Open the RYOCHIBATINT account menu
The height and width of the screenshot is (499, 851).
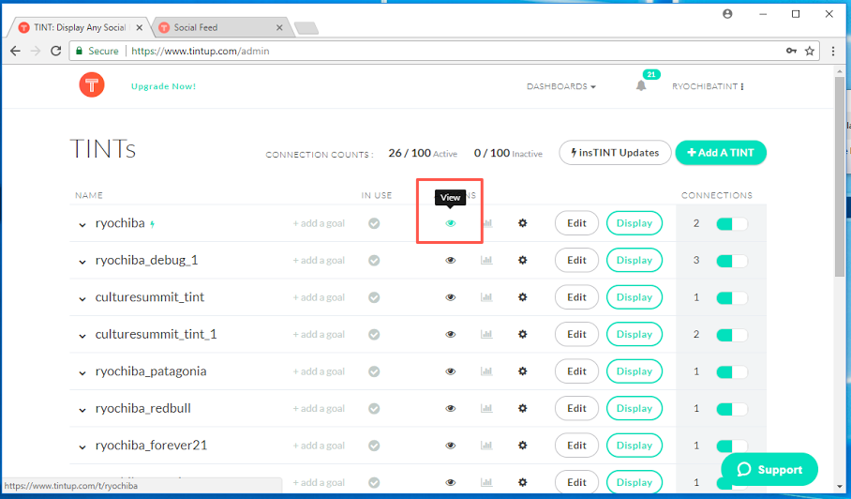coord(708,86)
